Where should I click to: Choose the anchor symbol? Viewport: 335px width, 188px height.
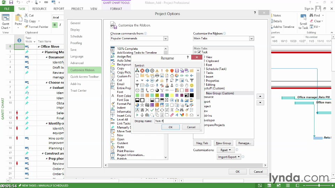[x=142, y=115]
